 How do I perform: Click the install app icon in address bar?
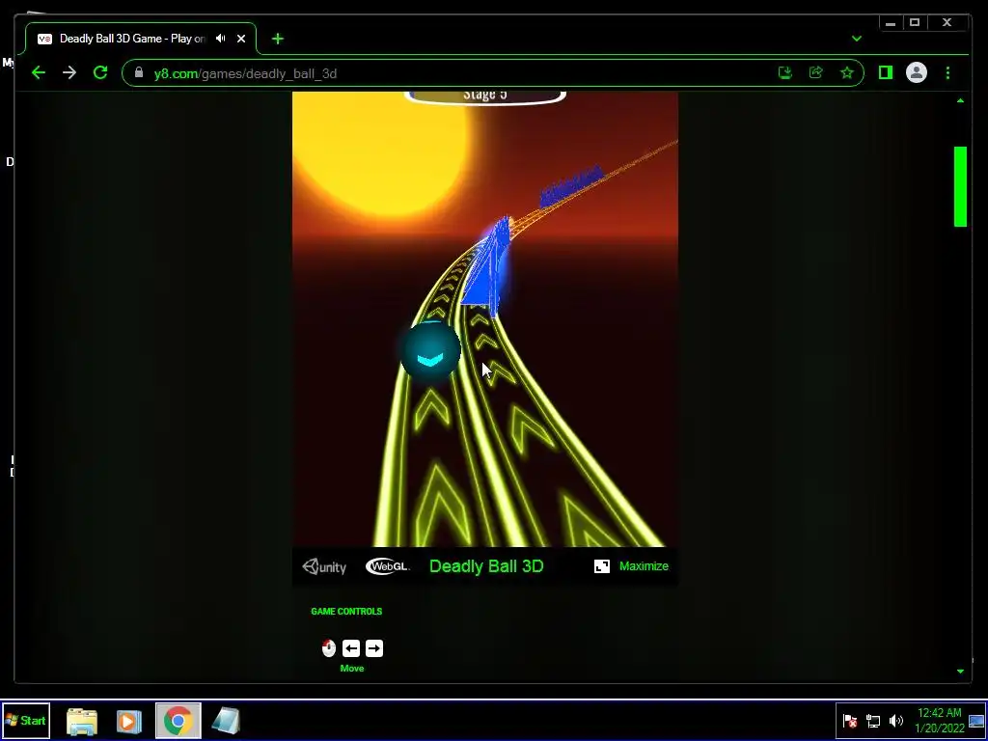(785, 73)
